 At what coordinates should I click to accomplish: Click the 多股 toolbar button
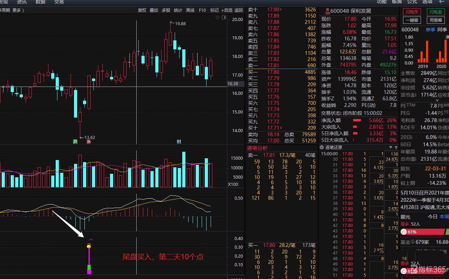pos(166,10)
